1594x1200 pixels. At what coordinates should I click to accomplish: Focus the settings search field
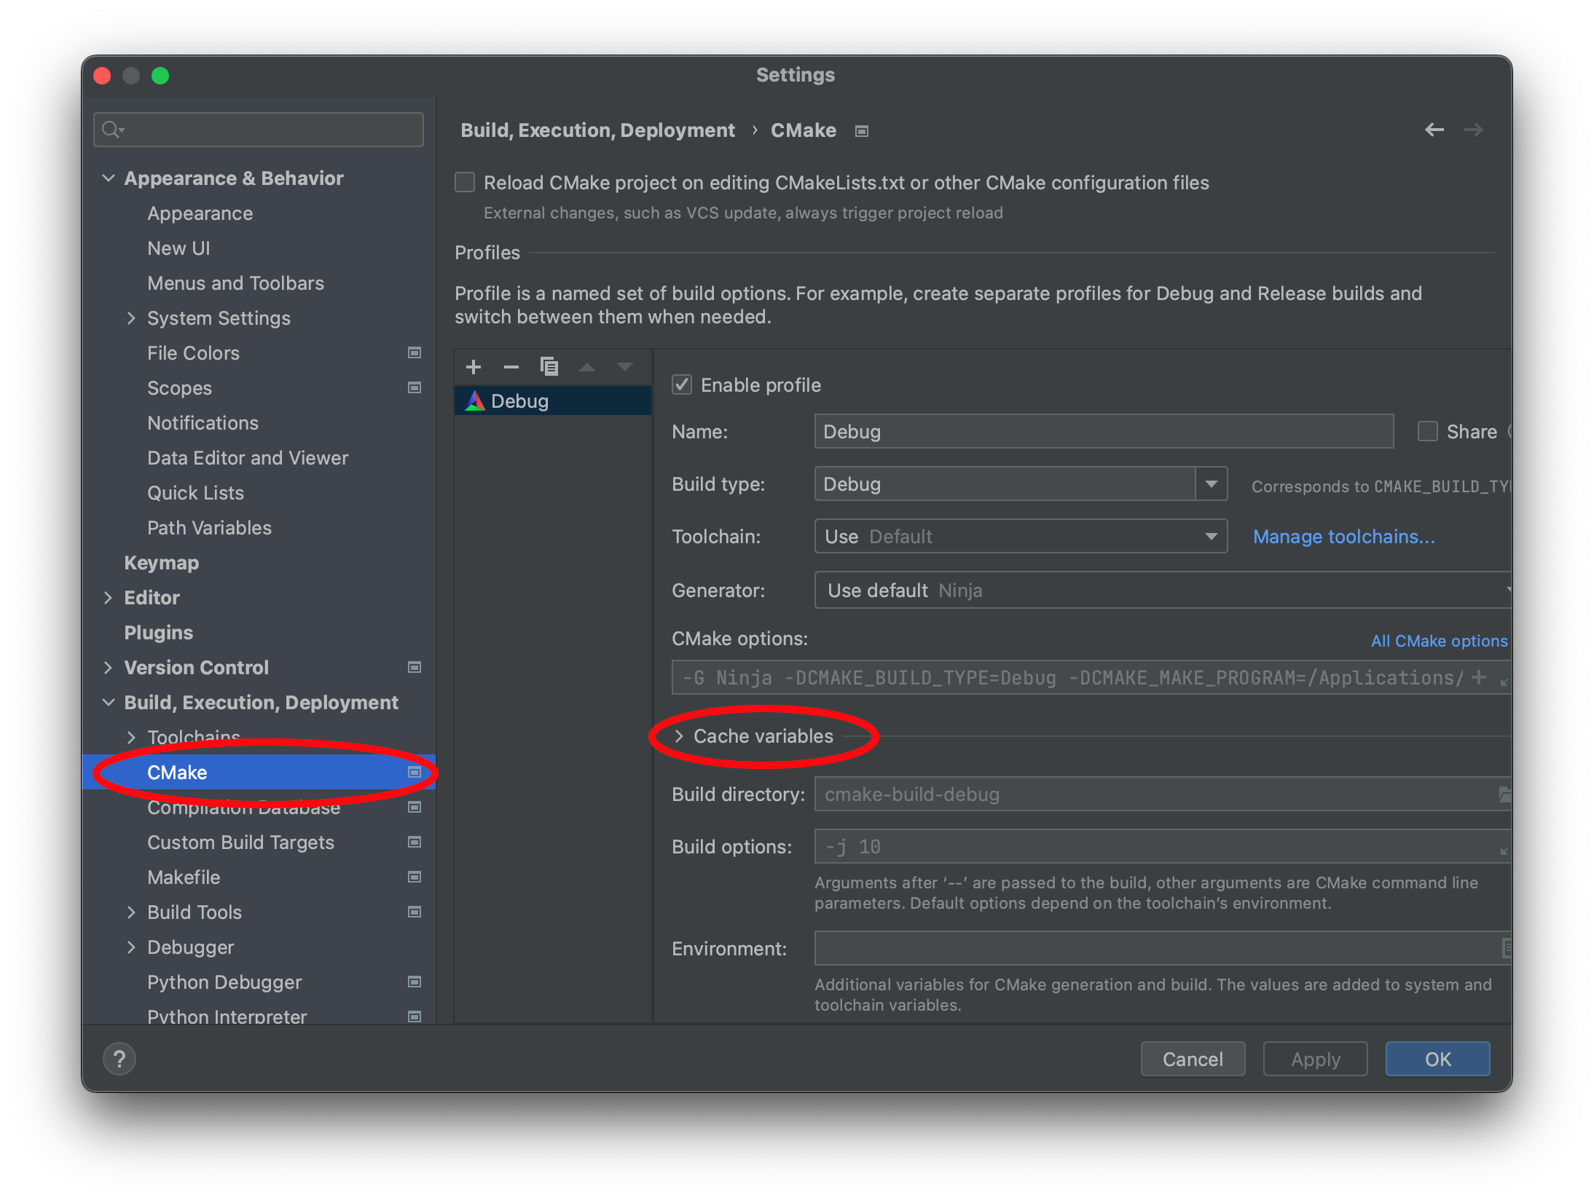(259, 130)
